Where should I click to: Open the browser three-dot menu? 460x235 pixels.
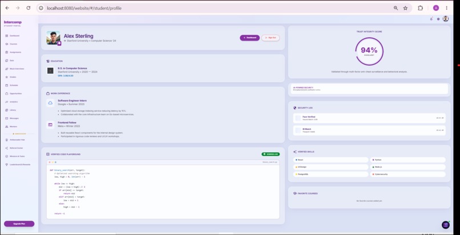[x=447, y=8]
